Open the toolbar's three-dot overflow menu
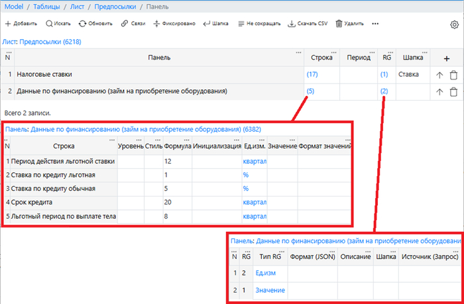This screenshot has width=464, height=304. click(x=376, y=24)
